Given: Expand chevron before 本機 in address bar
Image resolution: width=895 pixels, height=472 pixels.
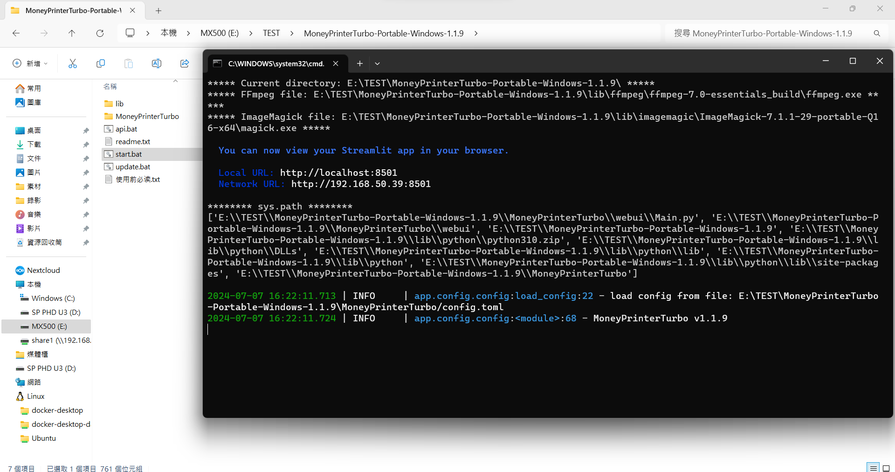Looking at the screenshot, I should pos(148,33).
